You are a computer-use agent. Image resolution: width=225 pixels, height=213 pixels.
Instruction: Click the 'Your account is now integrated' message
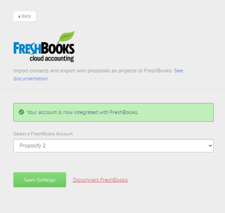[83, 112]
